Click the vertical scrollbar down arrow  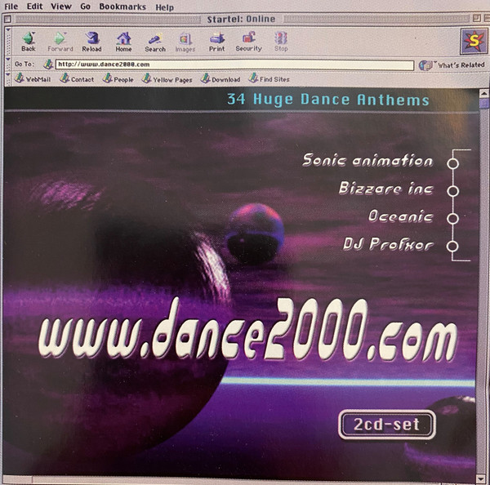tap(482, 479)
